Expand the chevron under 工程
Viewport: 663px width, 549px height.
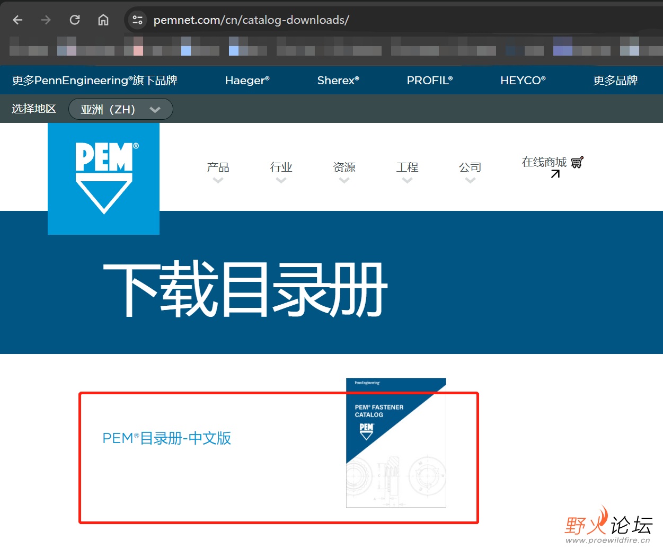(407, 181)
